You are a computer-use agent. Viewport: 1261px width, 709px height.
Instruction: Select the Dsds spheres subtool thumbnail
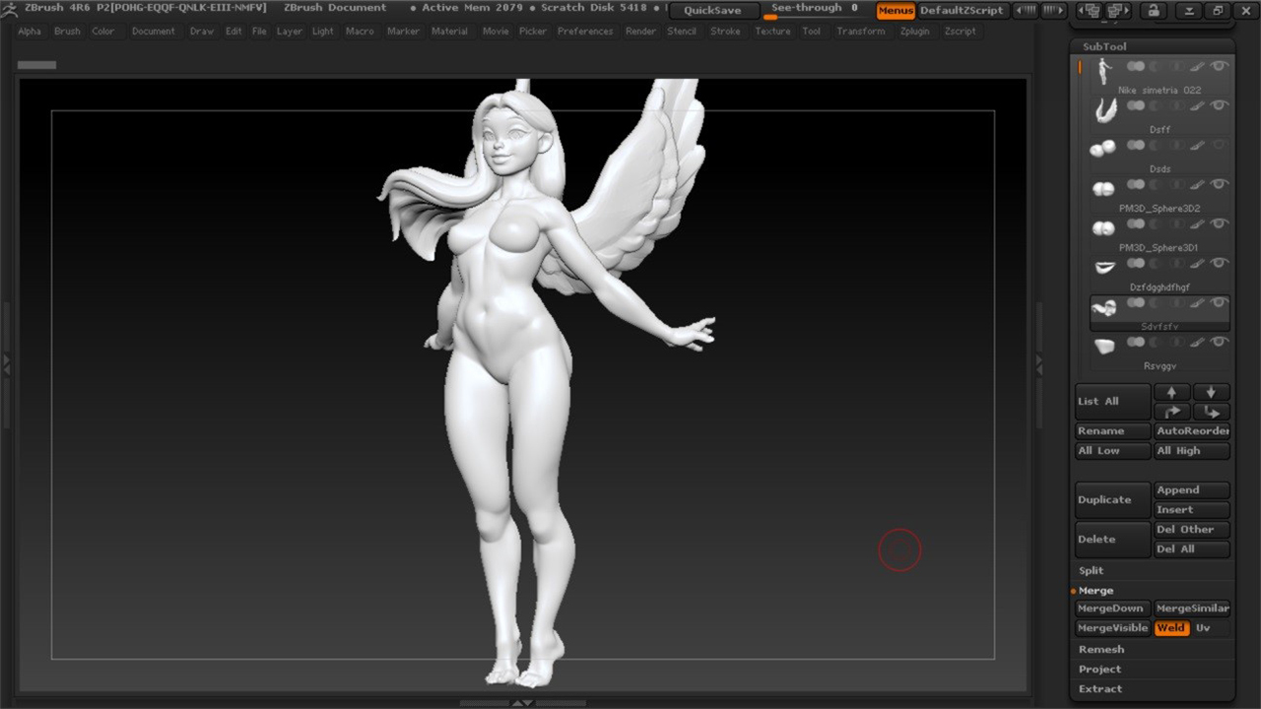(x=1103, y=148)
